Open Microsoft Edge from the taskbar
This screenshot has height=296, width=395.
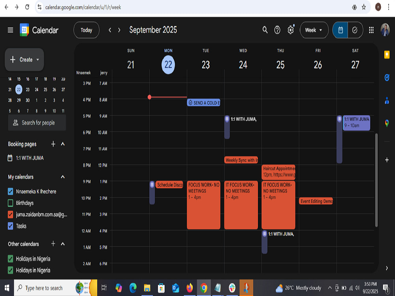click(x=133, y=288)
